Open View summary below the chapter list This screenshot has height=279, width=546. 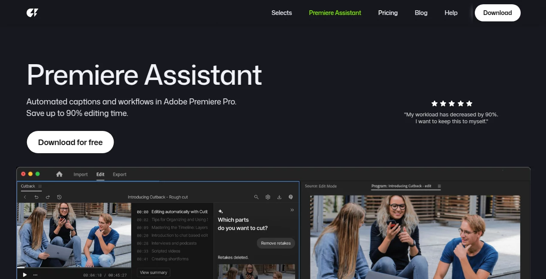tap(153, 272)
